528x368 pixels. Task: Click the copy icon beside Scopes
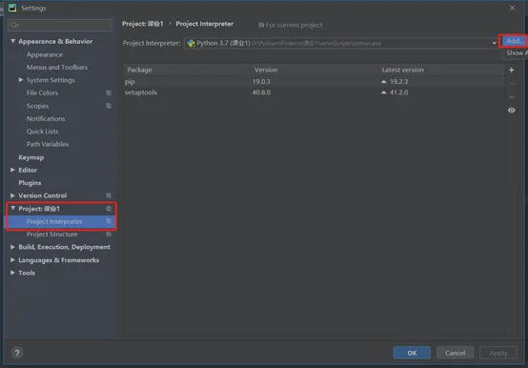point(109,106)
